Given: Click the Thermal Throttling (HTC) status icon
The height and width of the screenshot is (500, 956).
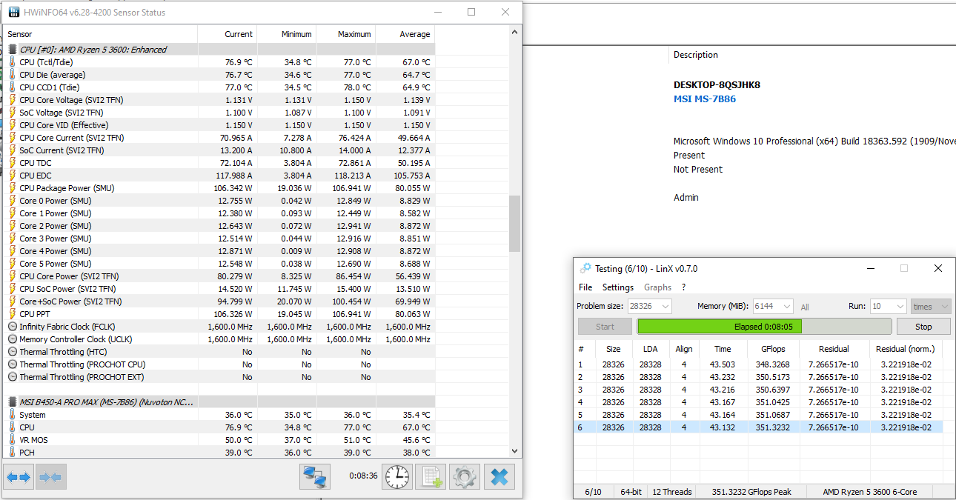Looking at the screenshot, I should (x=12, y=352).
